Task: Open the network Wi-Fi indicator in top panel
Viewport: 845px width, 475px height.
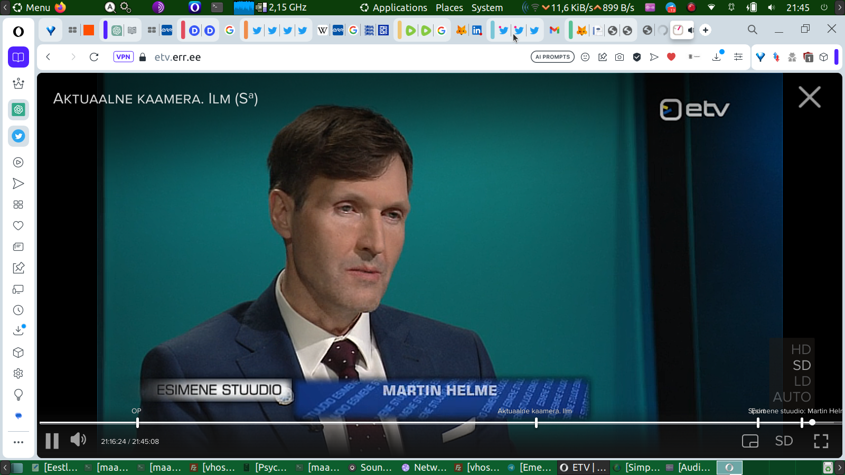Action: click(x=711, y=7)
